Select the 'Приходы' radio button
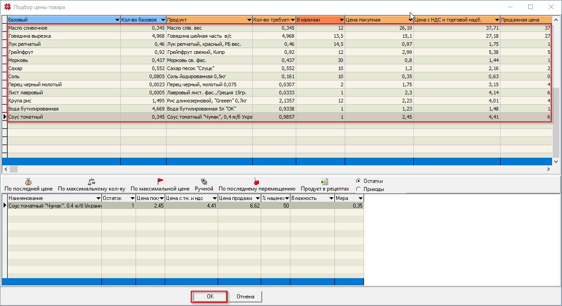This screenshot has width=562, height=306. click(358, 189)
